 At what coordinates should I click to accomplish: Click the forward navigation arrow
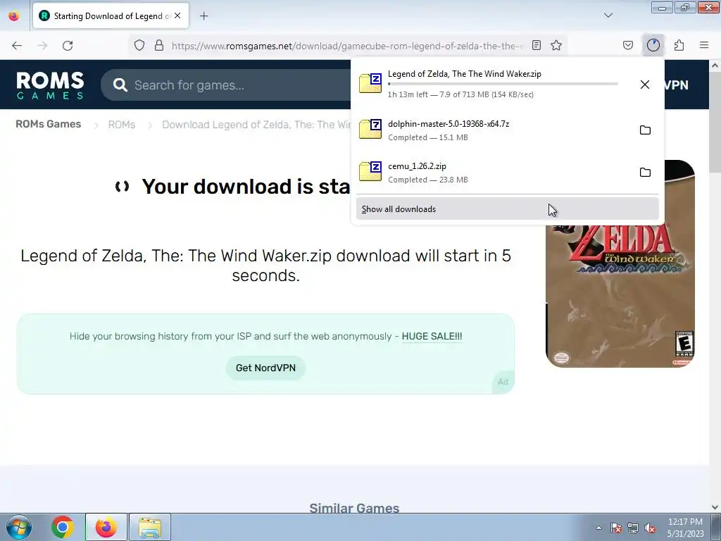[x=42, y=46]
